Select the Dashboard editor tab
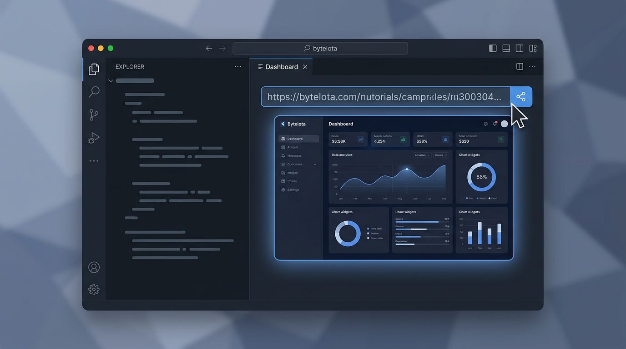 (282, 67)
